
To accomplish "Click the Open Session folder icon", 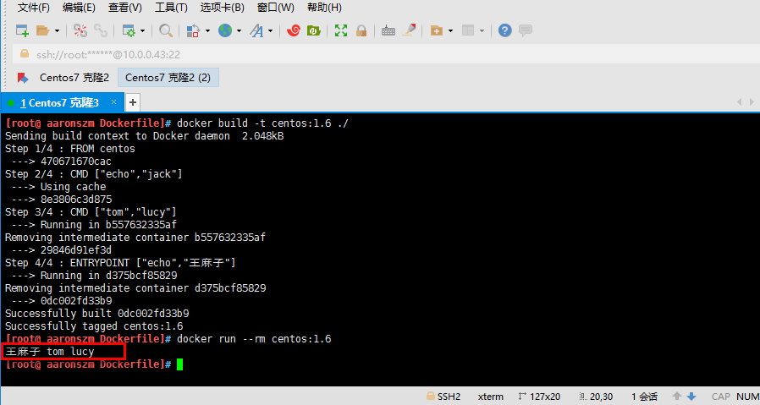I will coord(43,30).
